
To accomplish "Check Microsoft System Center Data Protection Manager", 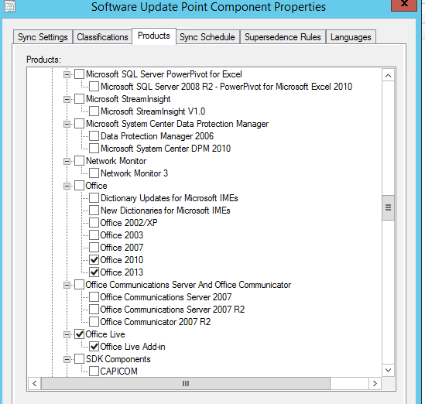I will [x=79, y=124].
